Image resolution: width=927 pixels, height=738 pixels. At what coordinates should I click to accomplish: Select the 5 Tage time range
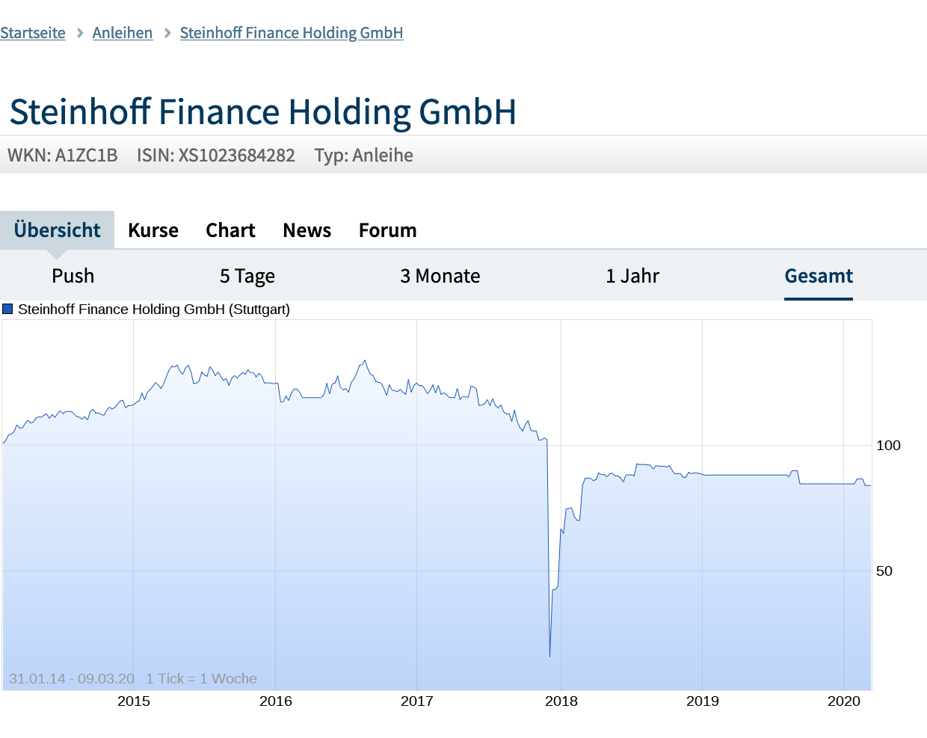tap(247, 275)
